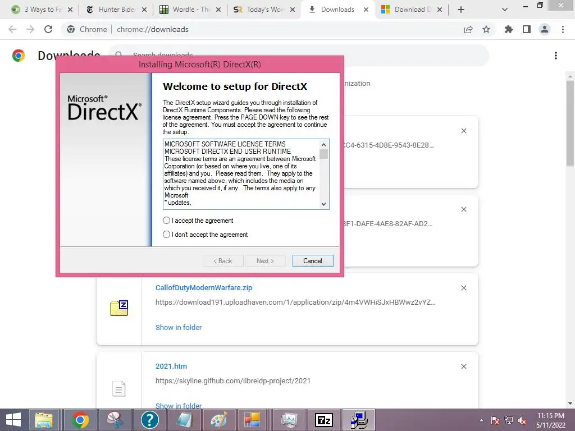Viewport: 575px width, 431px height.
Task: Click the skyline.github.com URL text
Action: pyautogui.click(x=233, y=381)
